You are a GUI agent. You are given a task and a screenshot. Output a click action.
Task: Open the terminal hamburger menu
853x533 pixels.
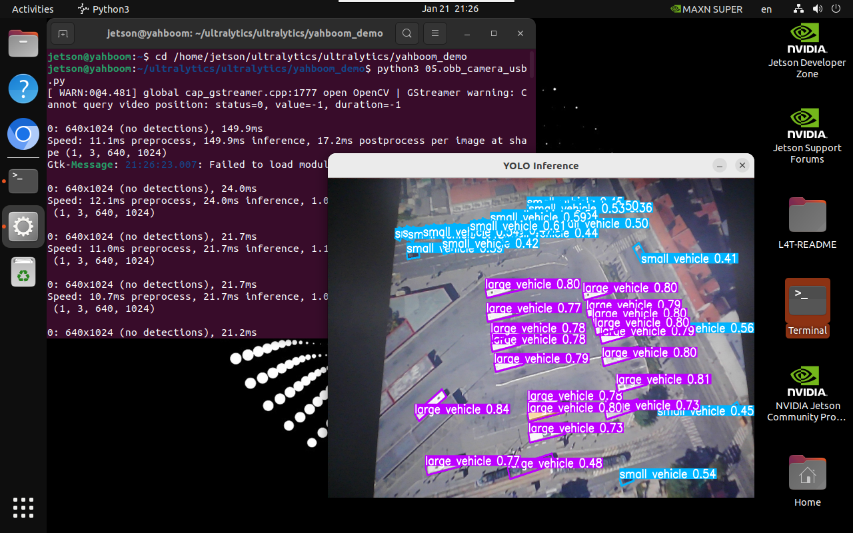click(x=434, y=33)
